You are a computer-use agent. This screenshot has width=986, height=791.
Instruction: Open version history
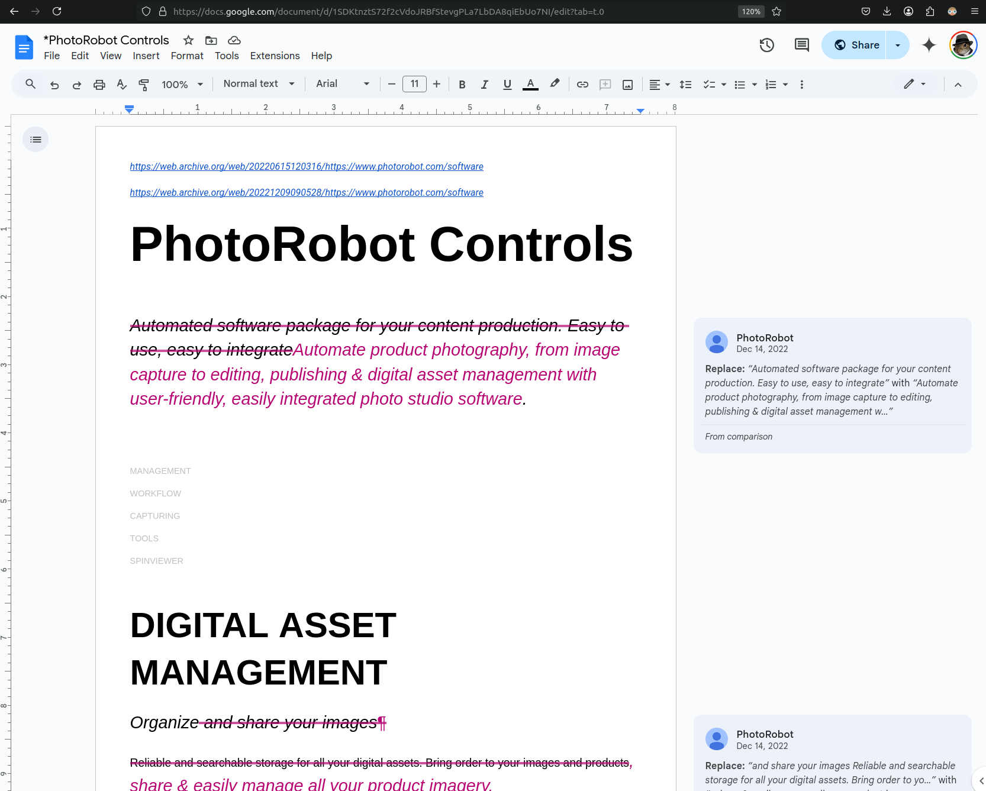[767, 45]
